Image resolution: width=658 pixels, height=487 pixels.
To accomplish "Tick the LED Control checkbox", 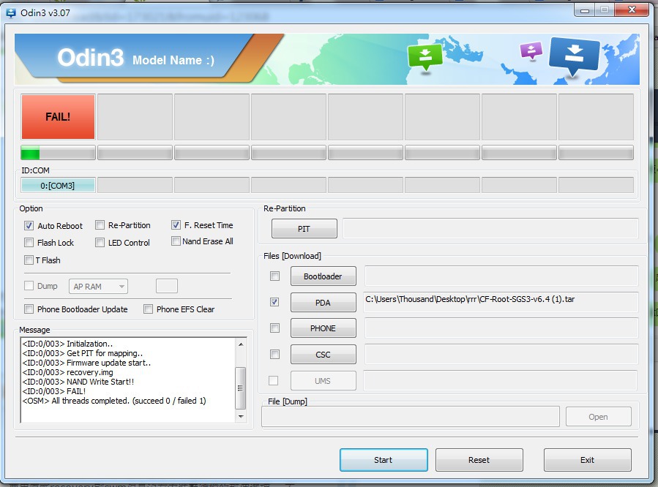I will click(100, 242).
